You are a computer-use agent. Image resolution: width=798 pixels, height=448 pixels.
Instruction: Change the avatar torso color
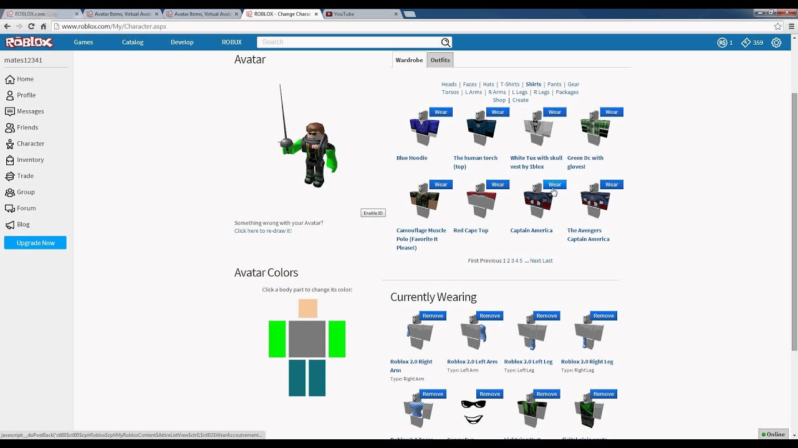pos(307,339)
